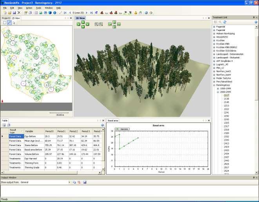This screenshot has width=259, height=202.
Task: Click the zoom in icon in 3D View toolbar
Action: coord(96,24)
